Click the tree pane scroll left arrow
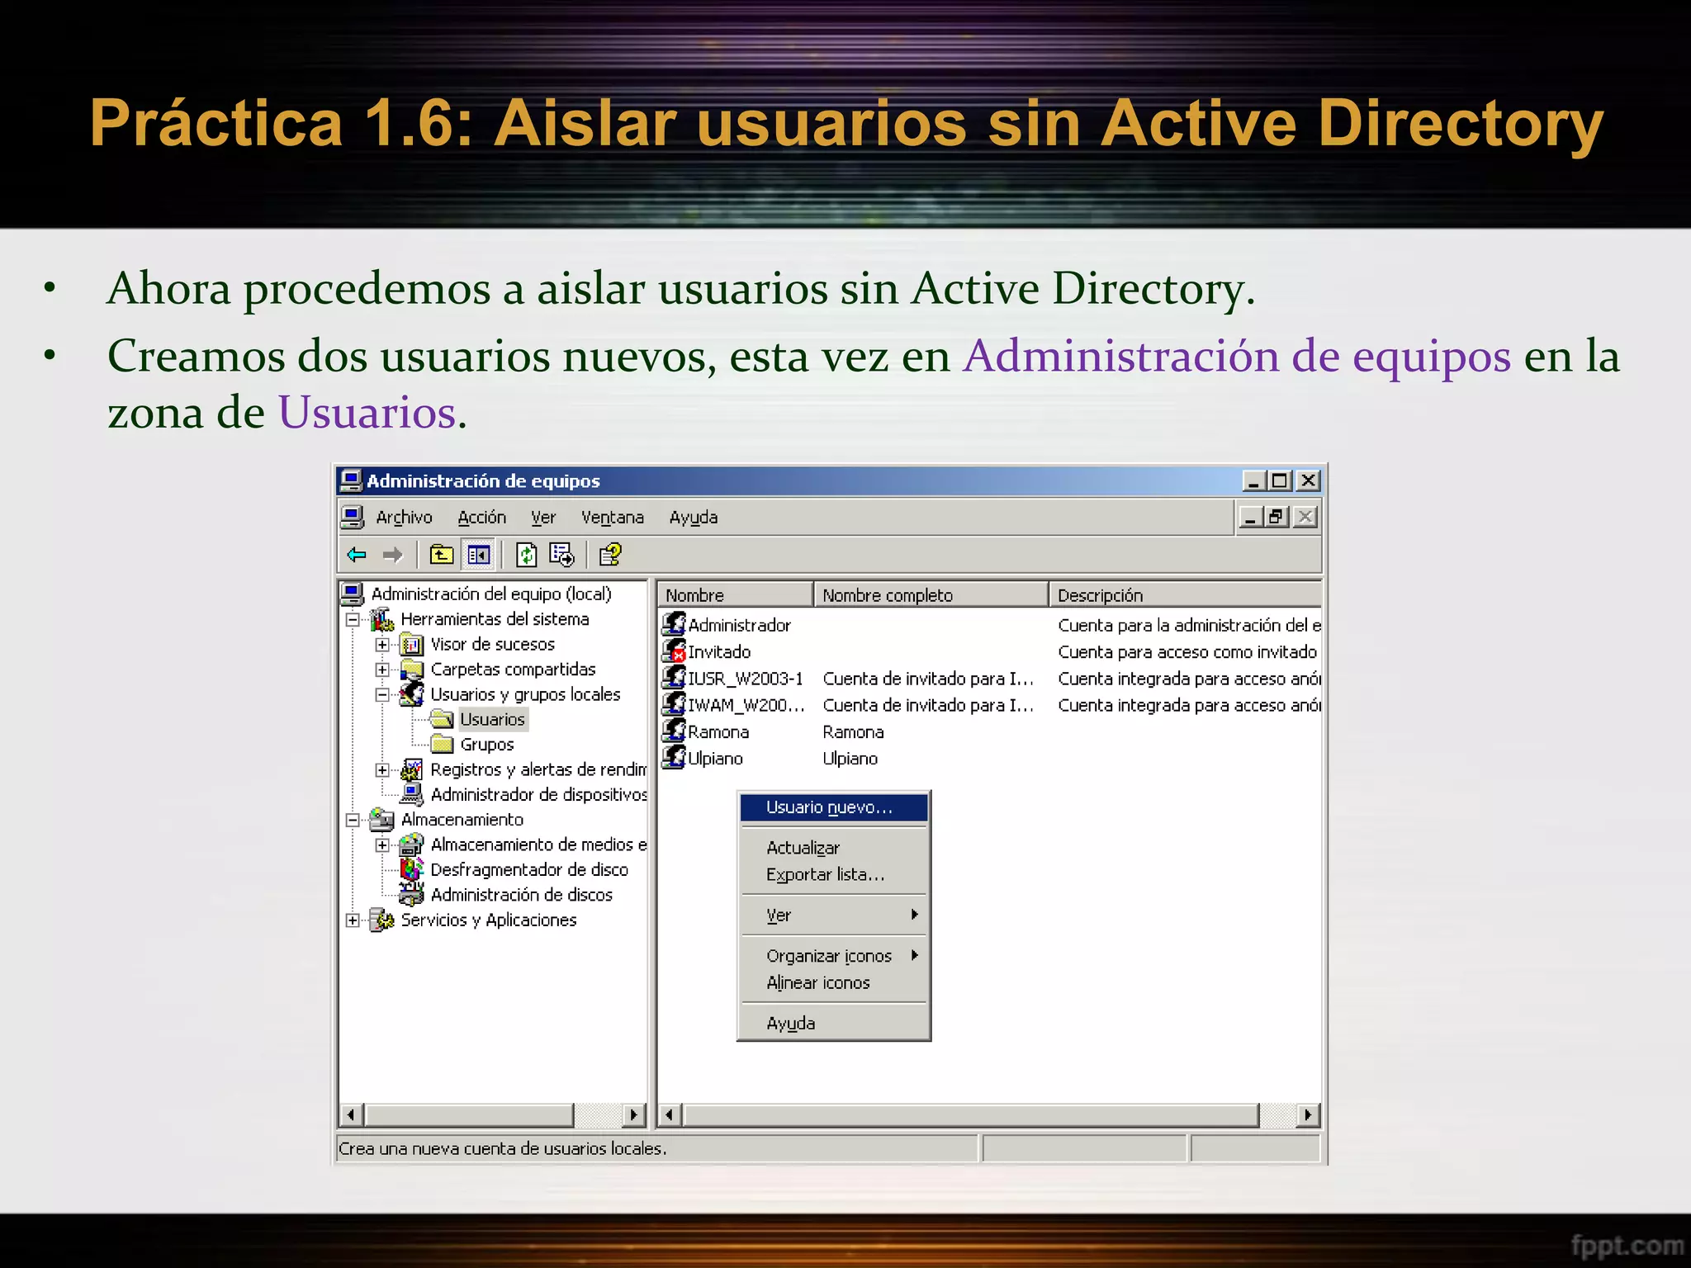The width and height of the screenshot is (1691, 1268). 352,1115
